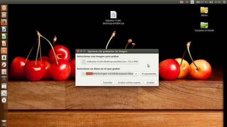This screenshot has height=127, width=227.
Task: Open LibreOffice Calc from the launcher
Action: 4,36
